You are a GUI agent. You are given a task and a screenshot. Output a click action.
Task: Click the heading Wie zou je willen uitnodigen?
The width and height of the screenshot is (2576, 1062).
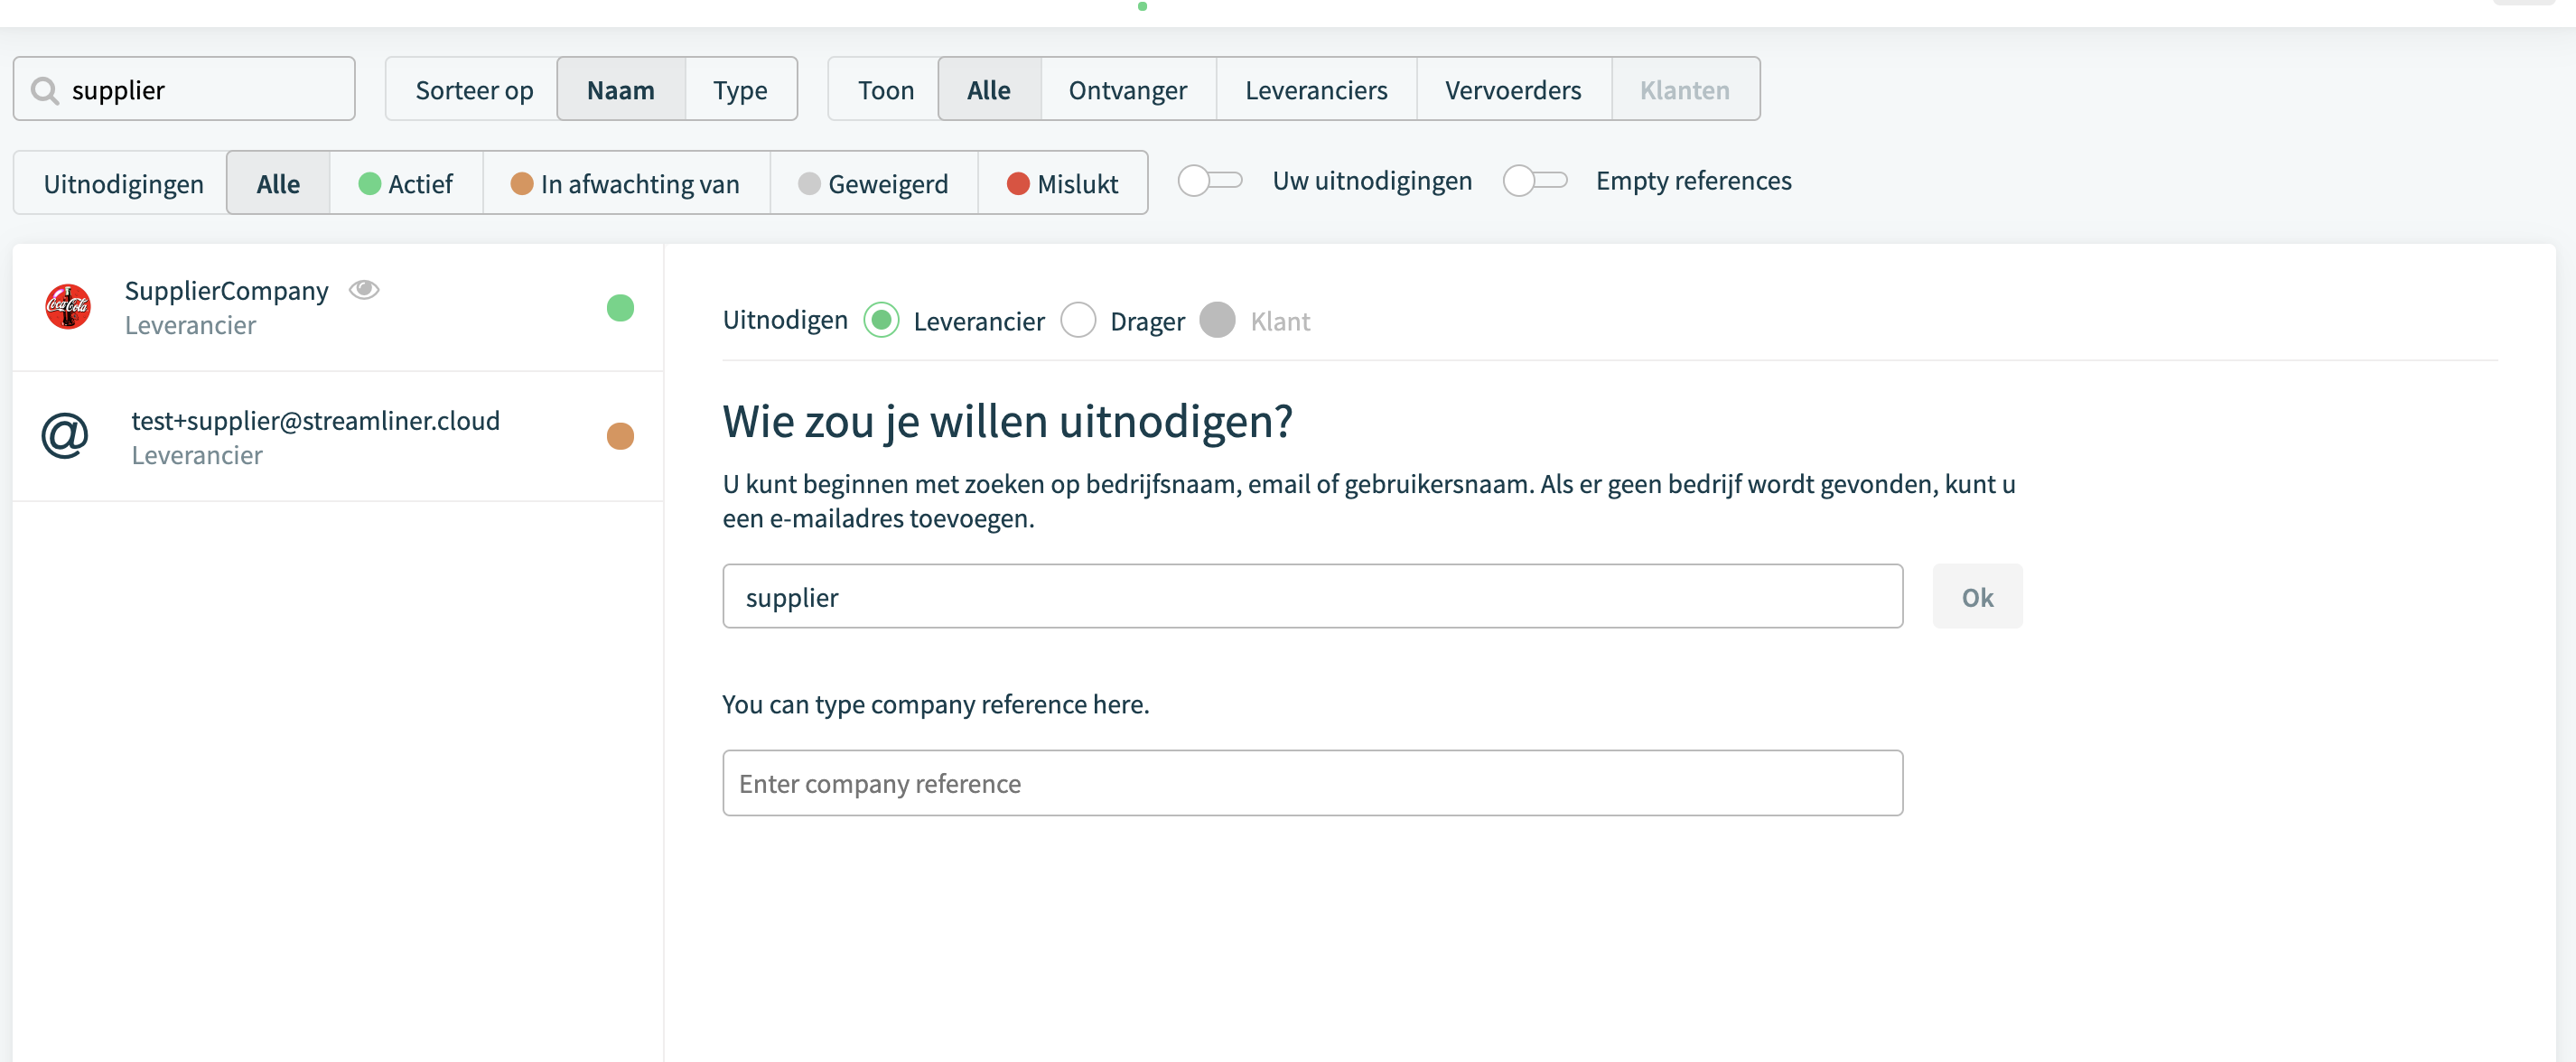click(x=1007, y=421)
